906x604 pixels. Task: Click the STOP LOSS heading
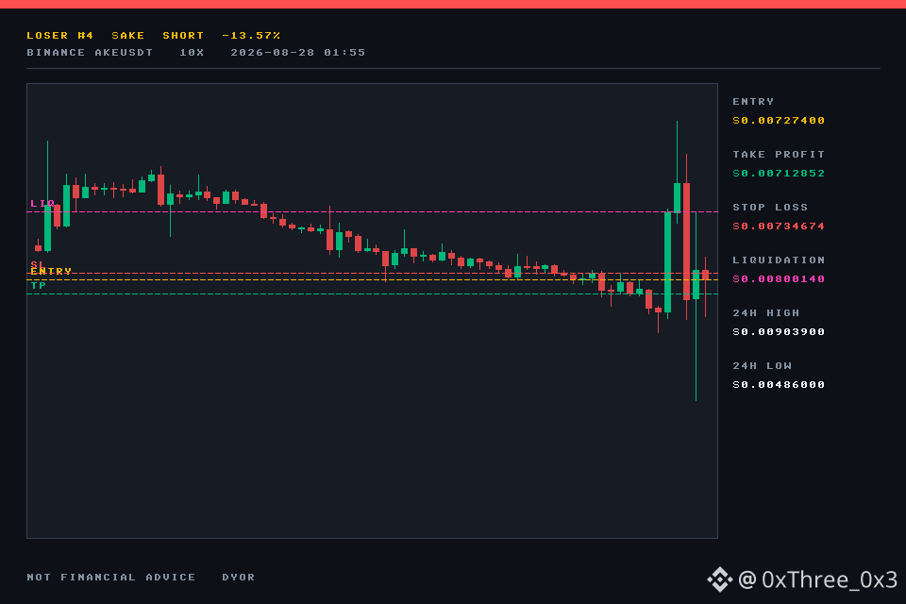coord(770,208)
